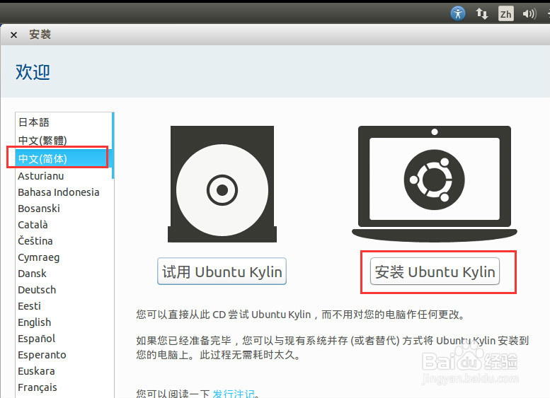This screenshot has width=550, height=398.
Task: Choose Bahasa Indonesia language
Action: (64, 192)
